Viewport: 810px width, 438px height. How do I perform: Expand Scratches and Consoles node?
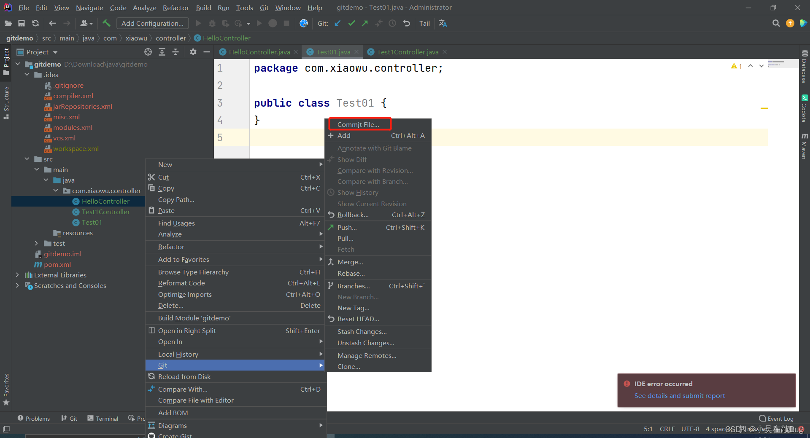(18, 285)
